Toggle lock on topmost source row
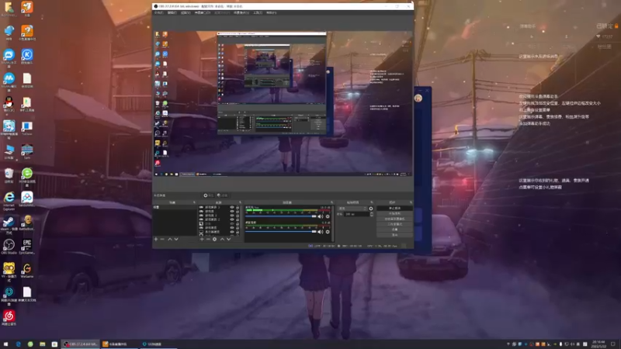621x349 pixels. click(x=238, y=207)
